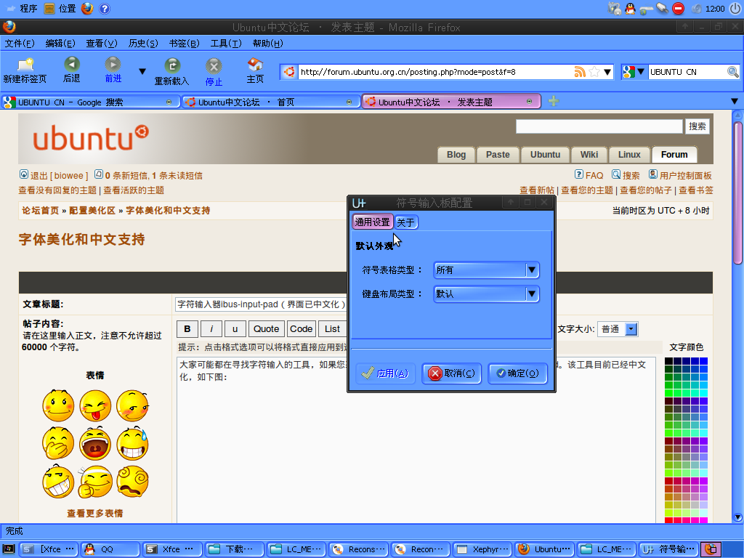Image resolution: width=744 pixels, height=558 pixels.
Task: Click the Bold B format button
Action: pos(187,329)
